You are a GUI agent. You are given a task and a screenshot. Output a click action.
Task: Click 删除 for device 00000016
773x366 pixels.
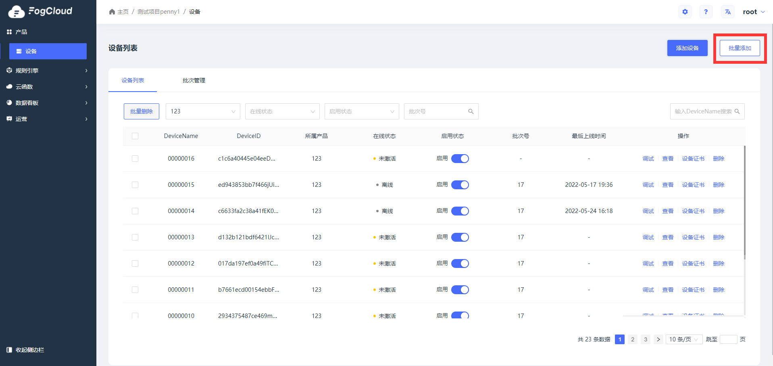point(719,159)
